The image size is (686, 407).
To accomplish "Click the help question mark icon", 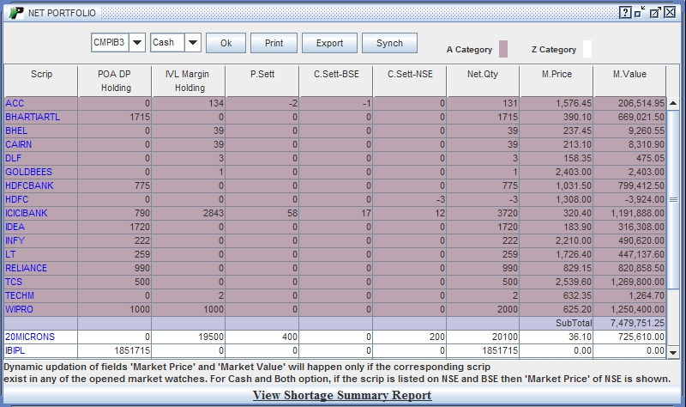I will [x=626, y=13].
